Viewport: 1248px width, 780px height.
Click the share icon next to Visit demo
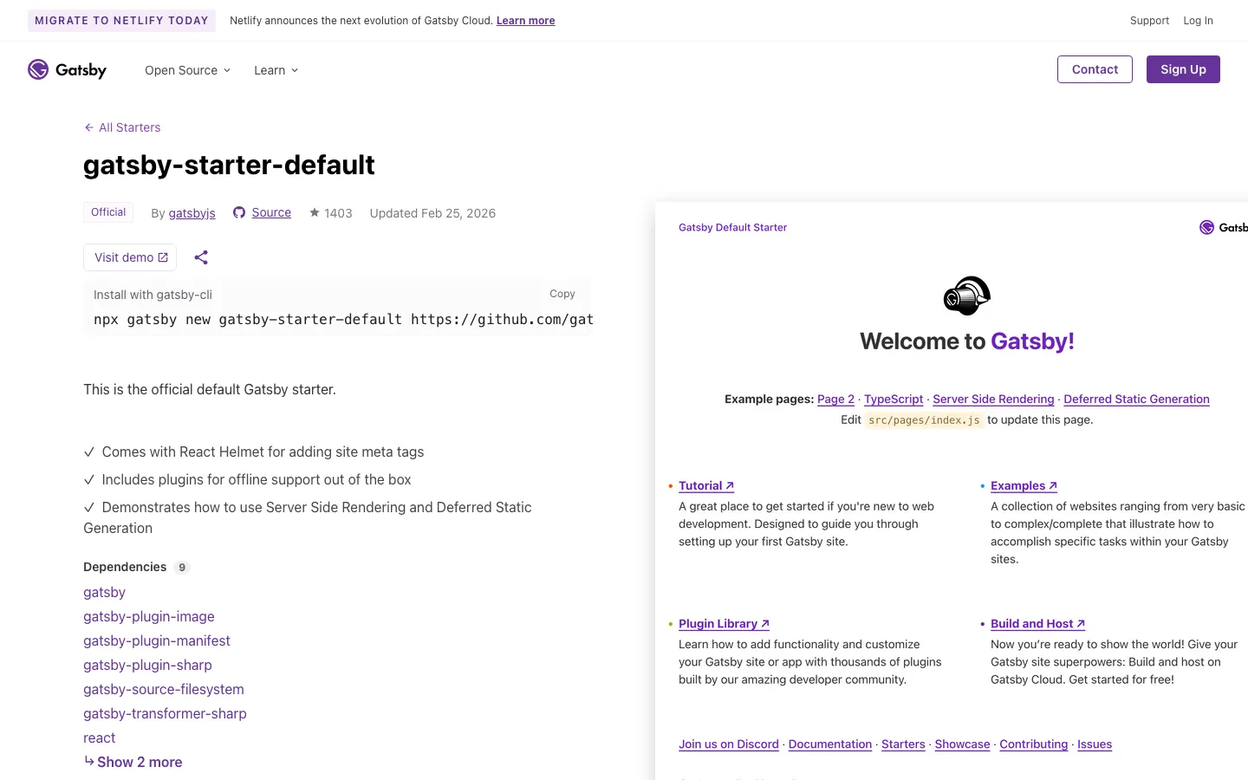point(201,257)
